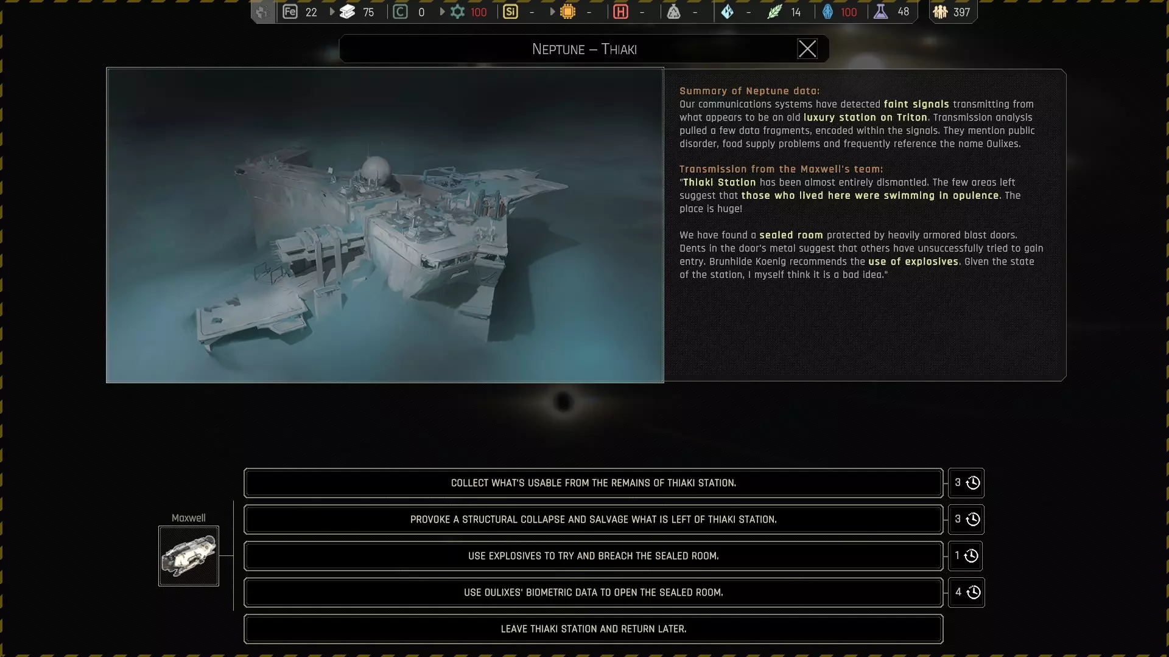Screen dimensions: 1169x657
Task: Click the steel bars resource icon
Action: pos(347,12)
